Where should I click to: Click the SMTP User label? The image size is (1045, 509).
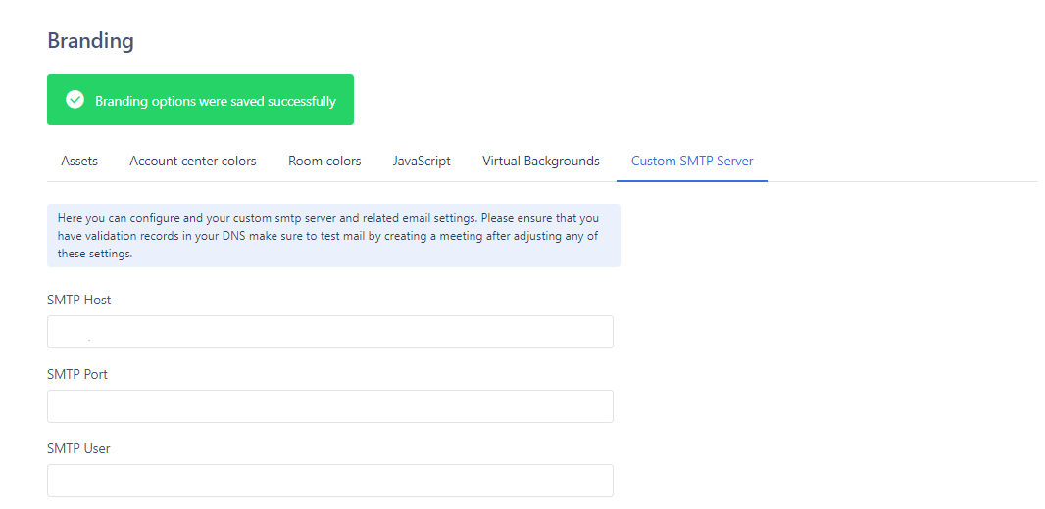78,448
